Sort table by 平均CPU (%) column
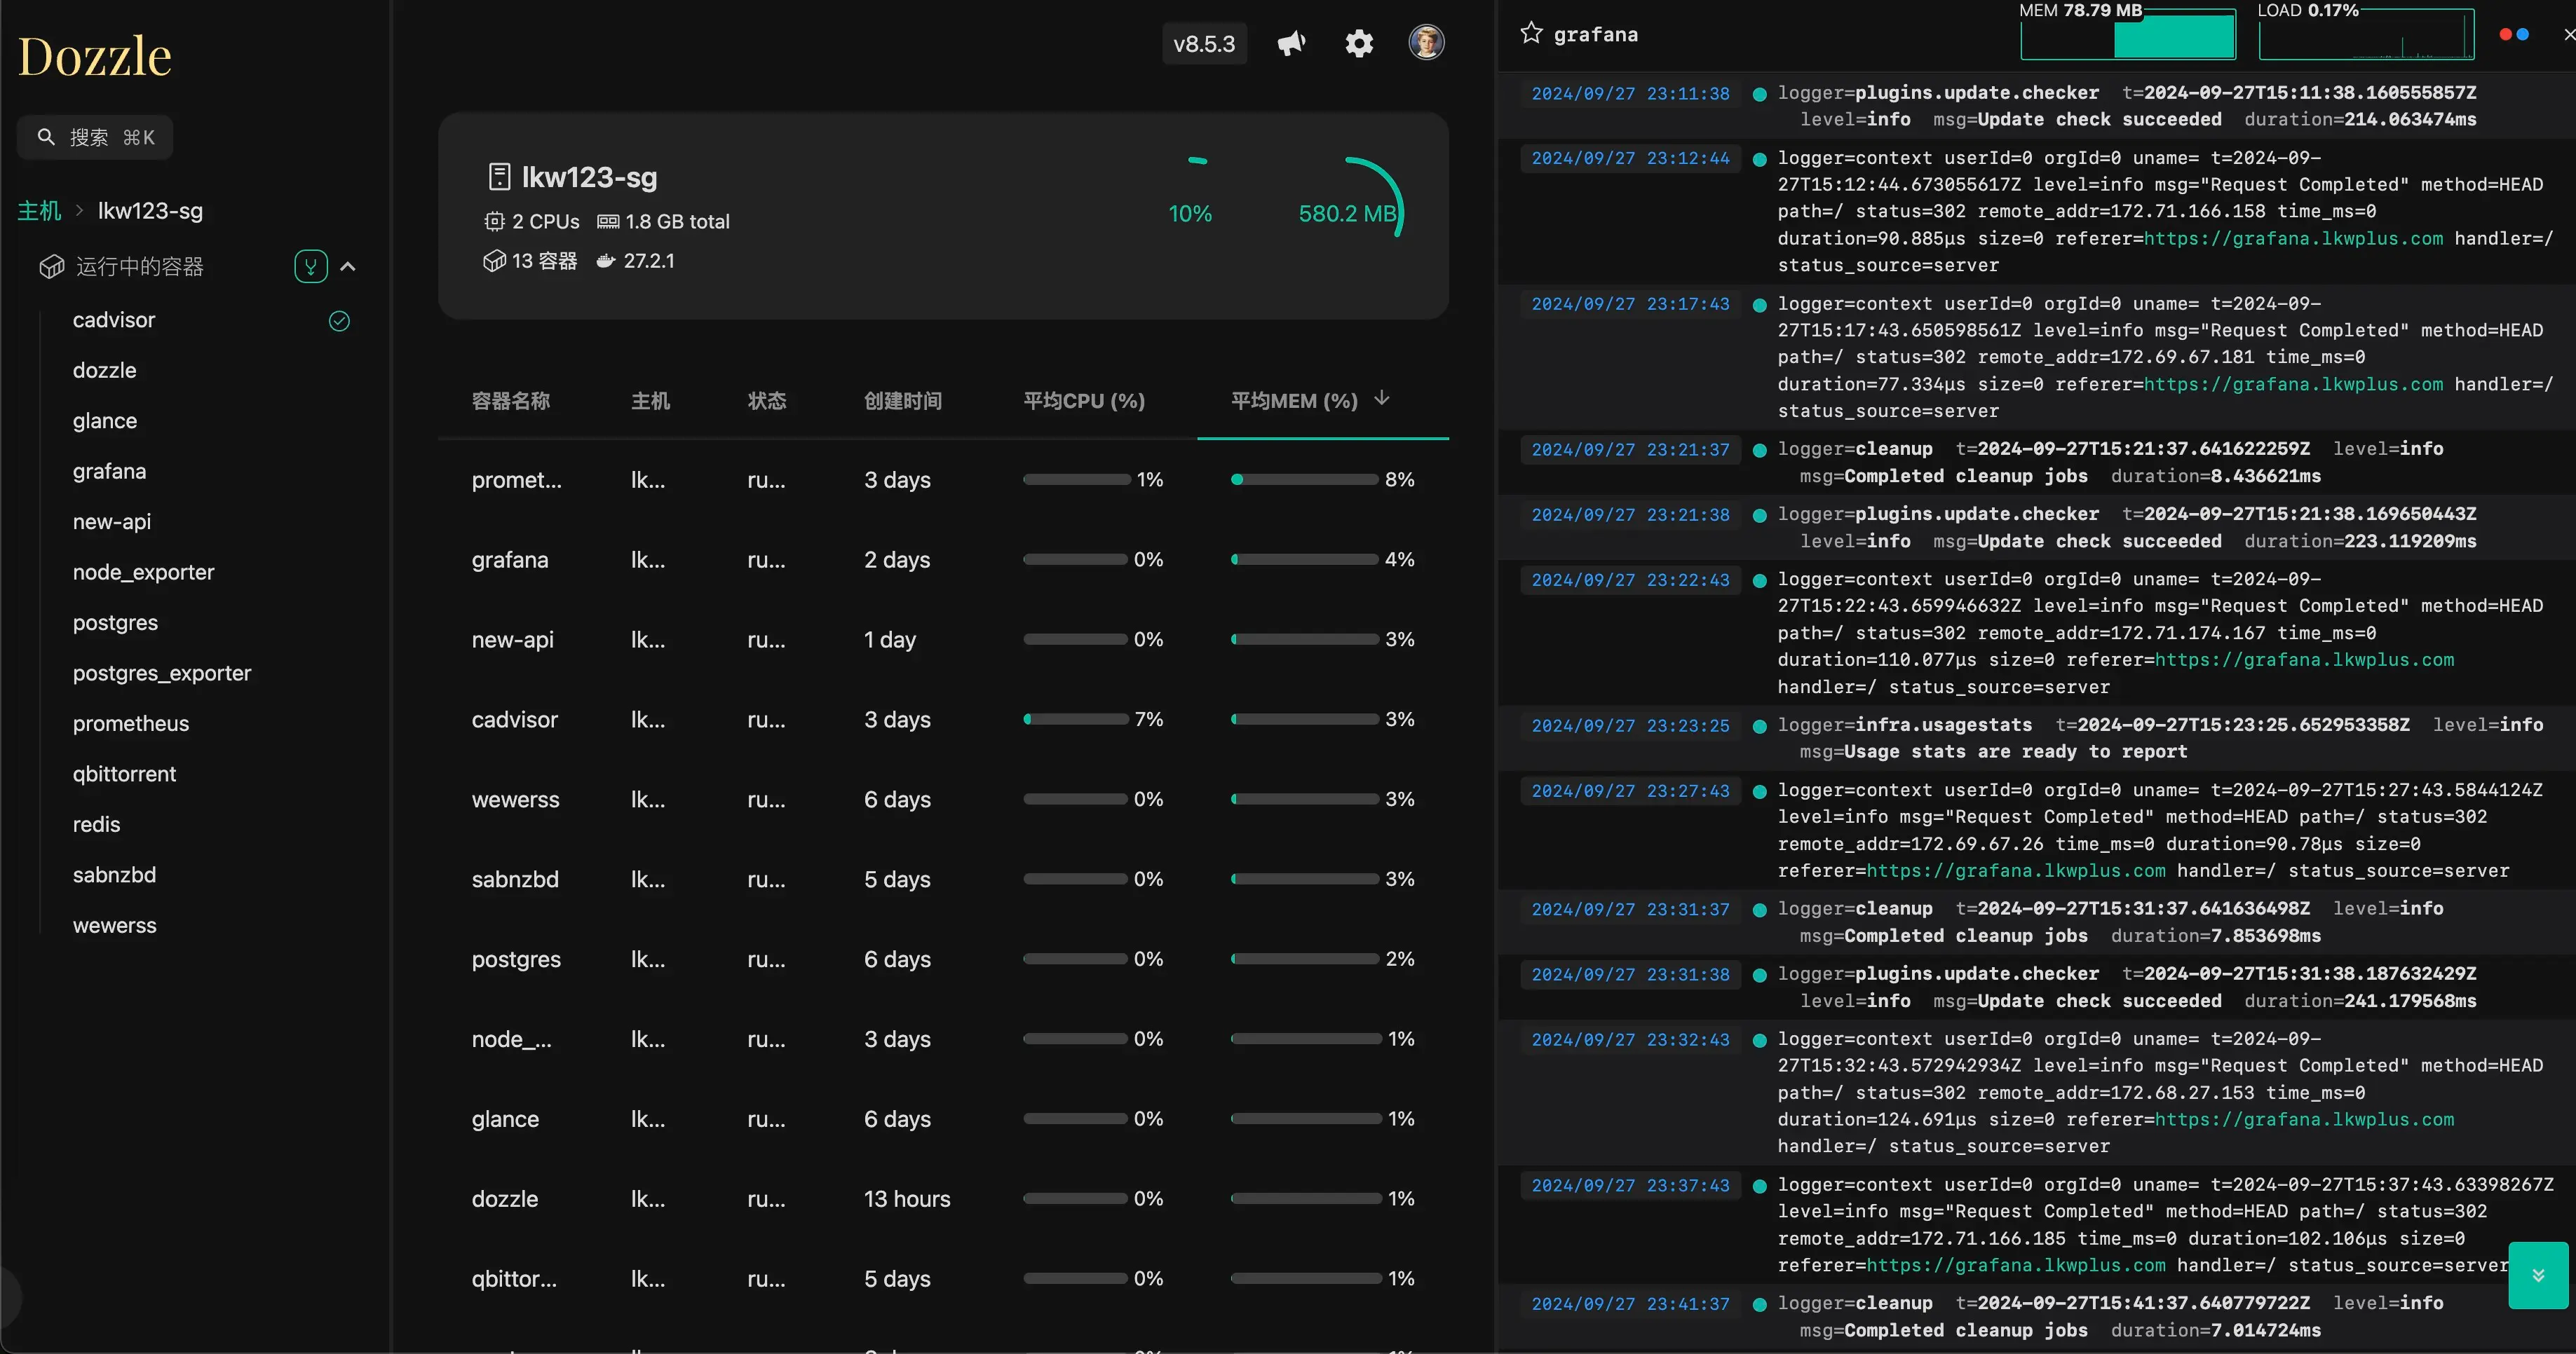This screenshot has width=2576, height=1354. [1084, 401]
